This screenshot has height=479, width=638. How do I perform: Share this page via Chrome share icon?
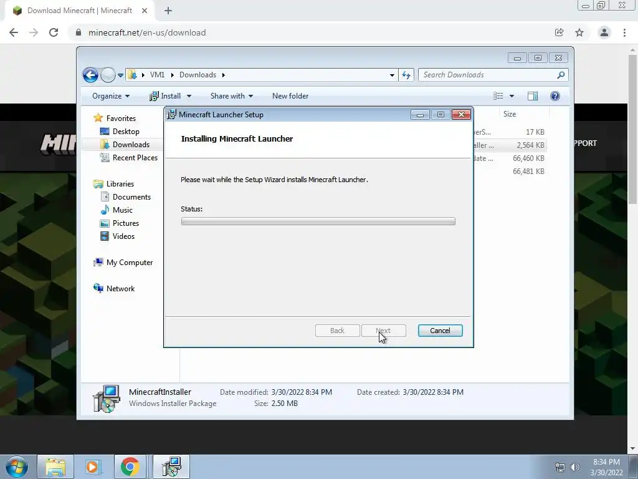[559, 32]
